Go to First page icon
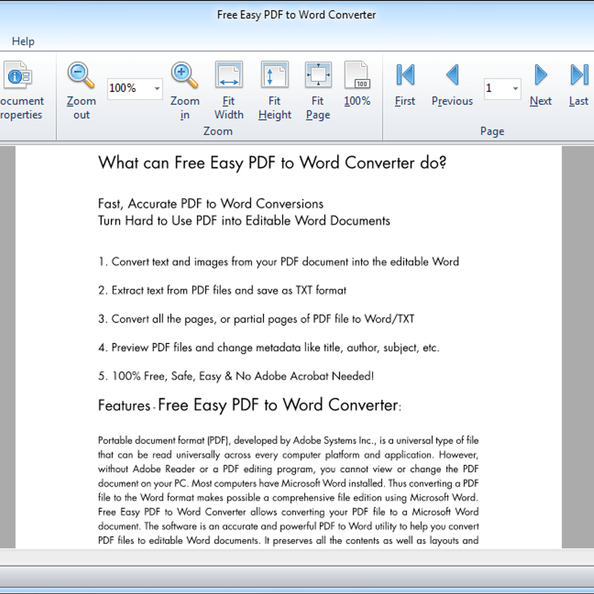This screenshot has width=594, height=594. tap(405, 75)
